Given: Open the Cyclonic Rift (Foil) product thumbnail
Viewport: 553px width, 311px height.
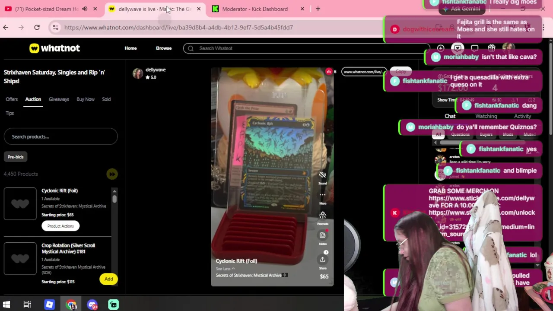Looking at the screenshot, I should click(x=20, y=204).
